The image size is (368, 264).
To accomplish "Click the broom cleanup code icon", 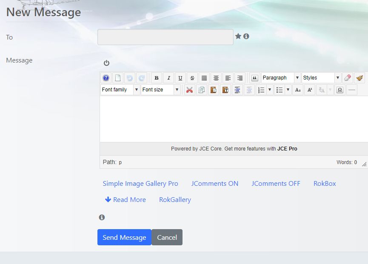I will (x=359, y=78).
